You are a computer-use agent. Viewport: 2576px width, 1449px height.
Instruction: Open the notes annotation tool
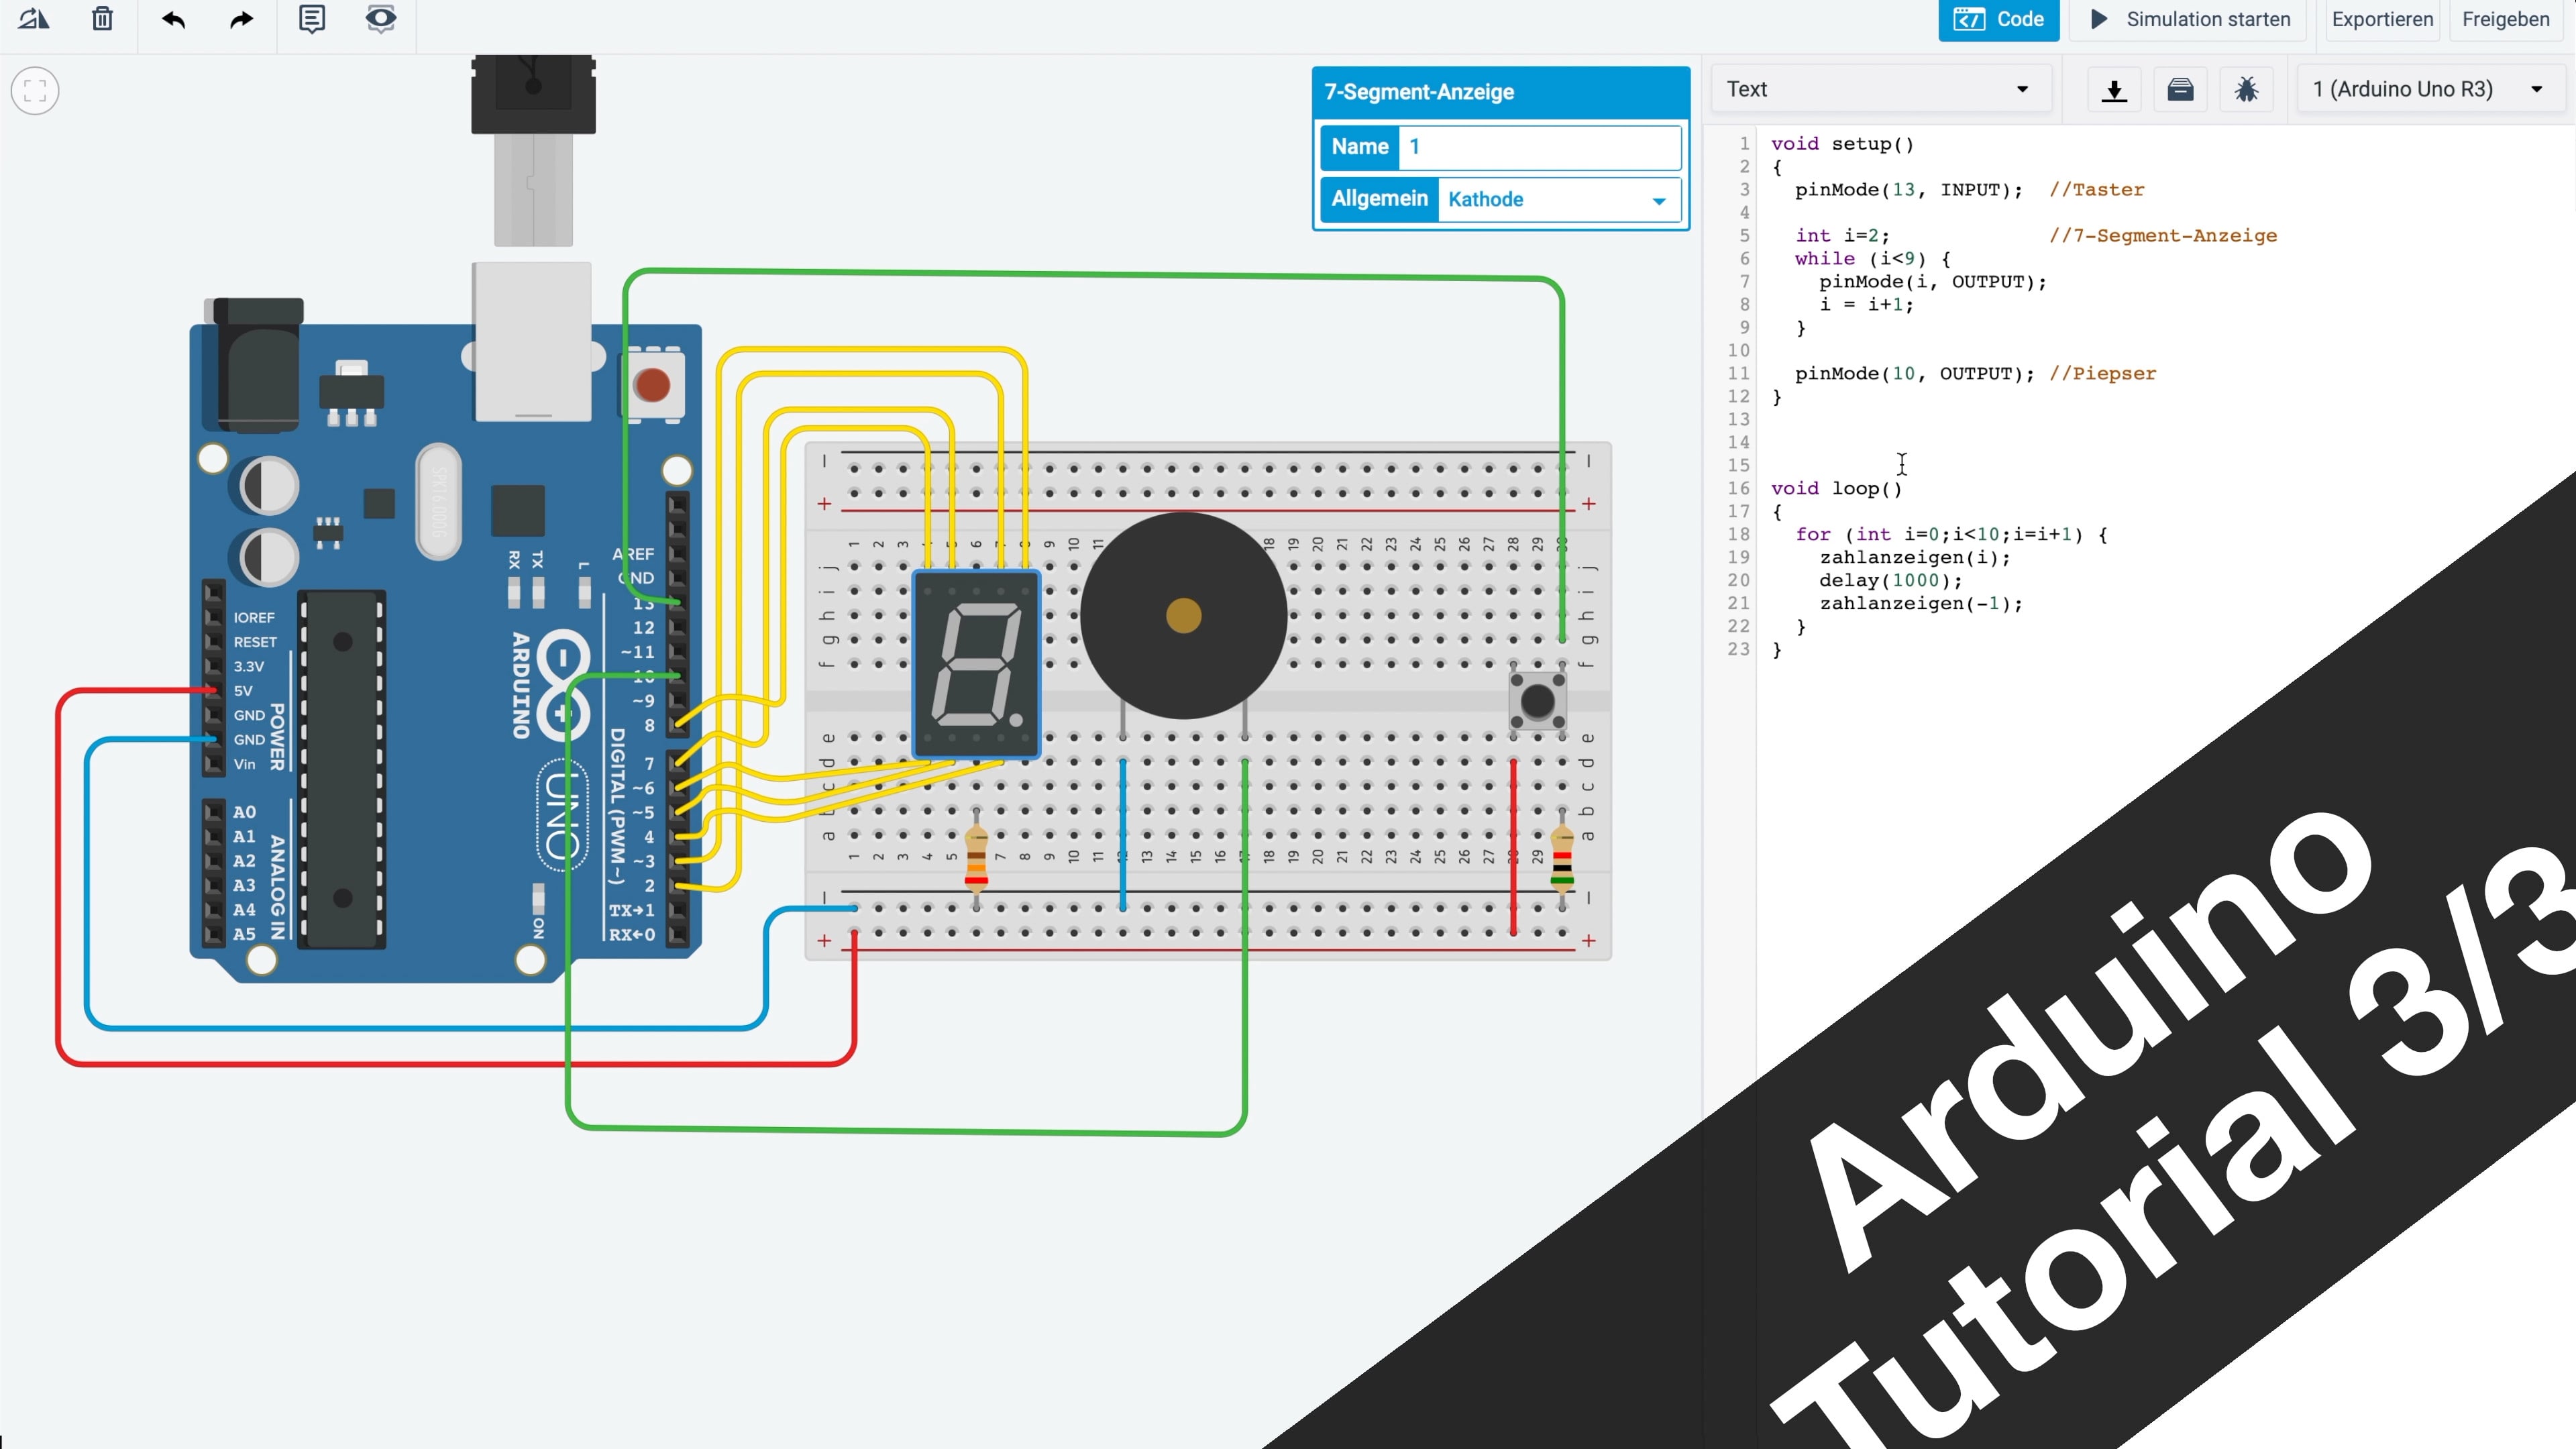tap(312, 19)
